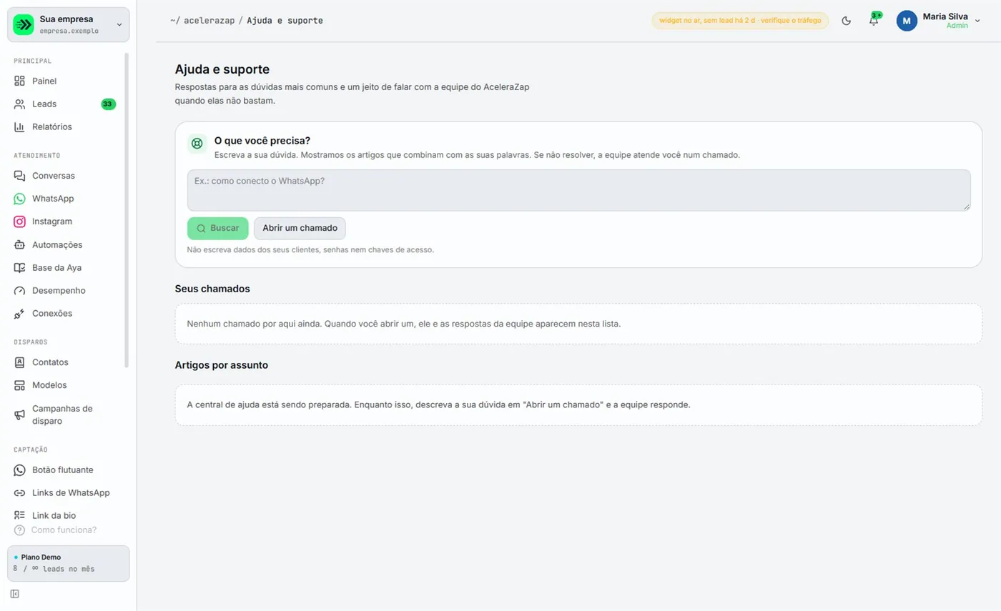Screen dimensions: 1001x611
Task: Click the Desempenho gauge icon
Action: coord(19,291)
